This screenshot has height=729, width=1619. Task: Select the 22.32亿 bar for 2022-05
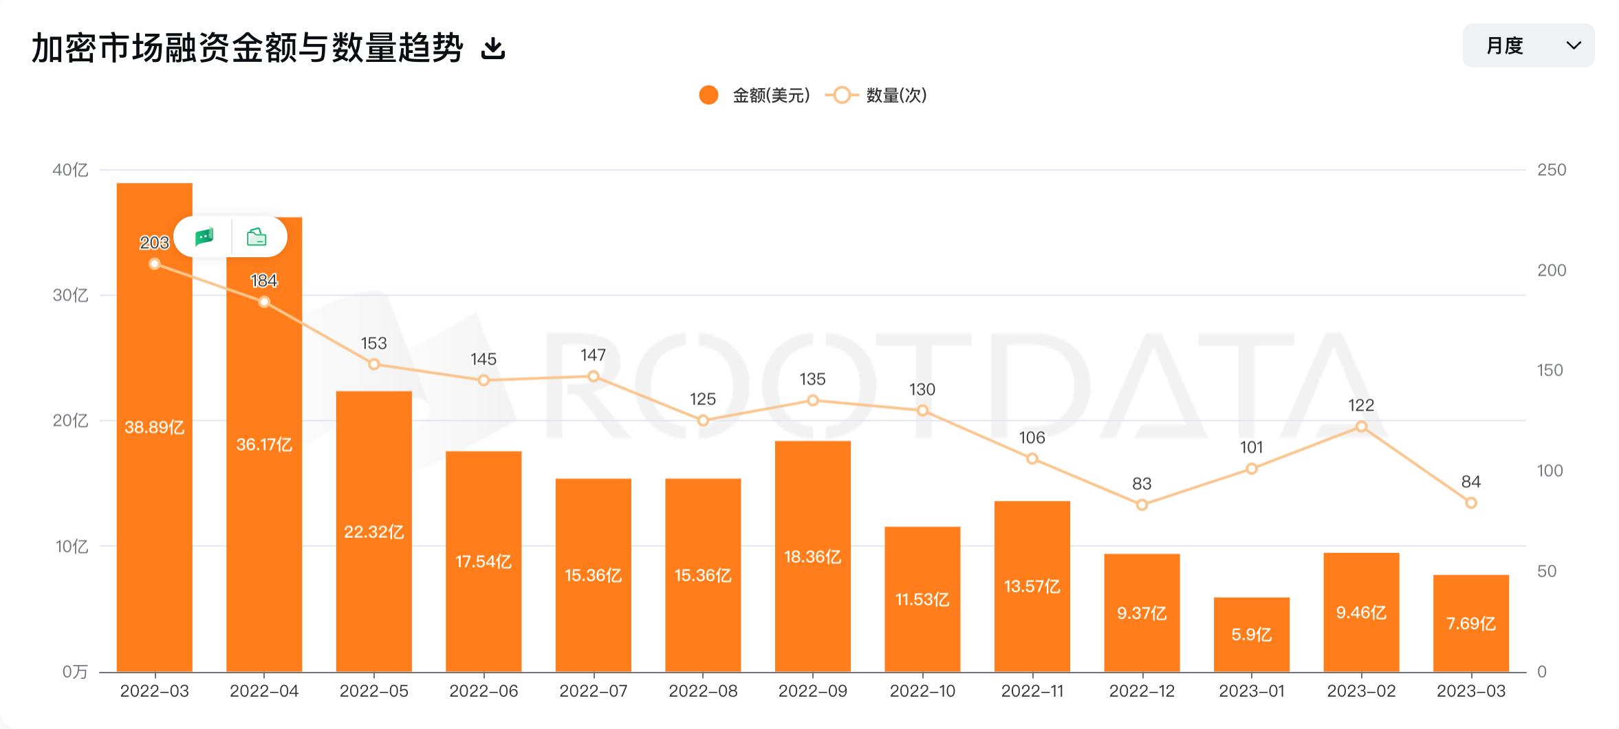[374, 532]
